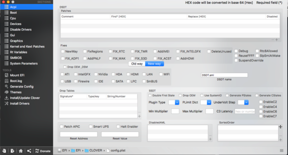Switch to the New way fixes

[154, 64]
